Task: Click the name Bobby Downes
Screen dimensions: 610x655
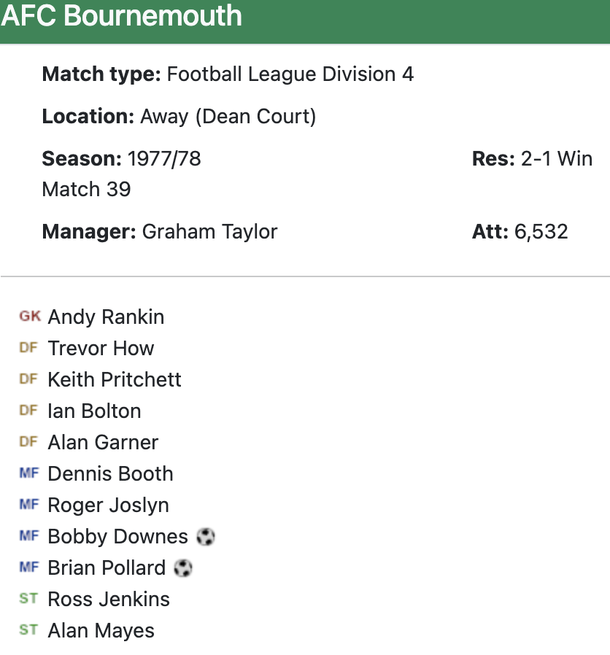Action: 117,537
